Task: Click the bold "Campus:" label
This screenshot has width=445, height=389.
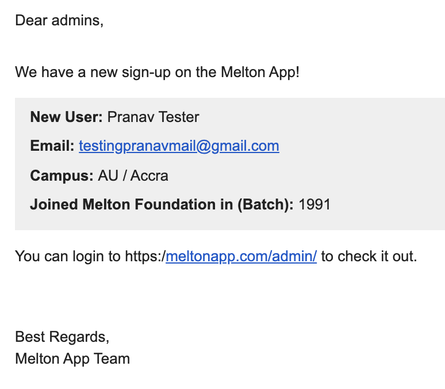Action: pos(62,176)
